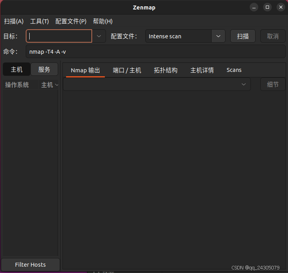Close the Zenmap window

281,7
